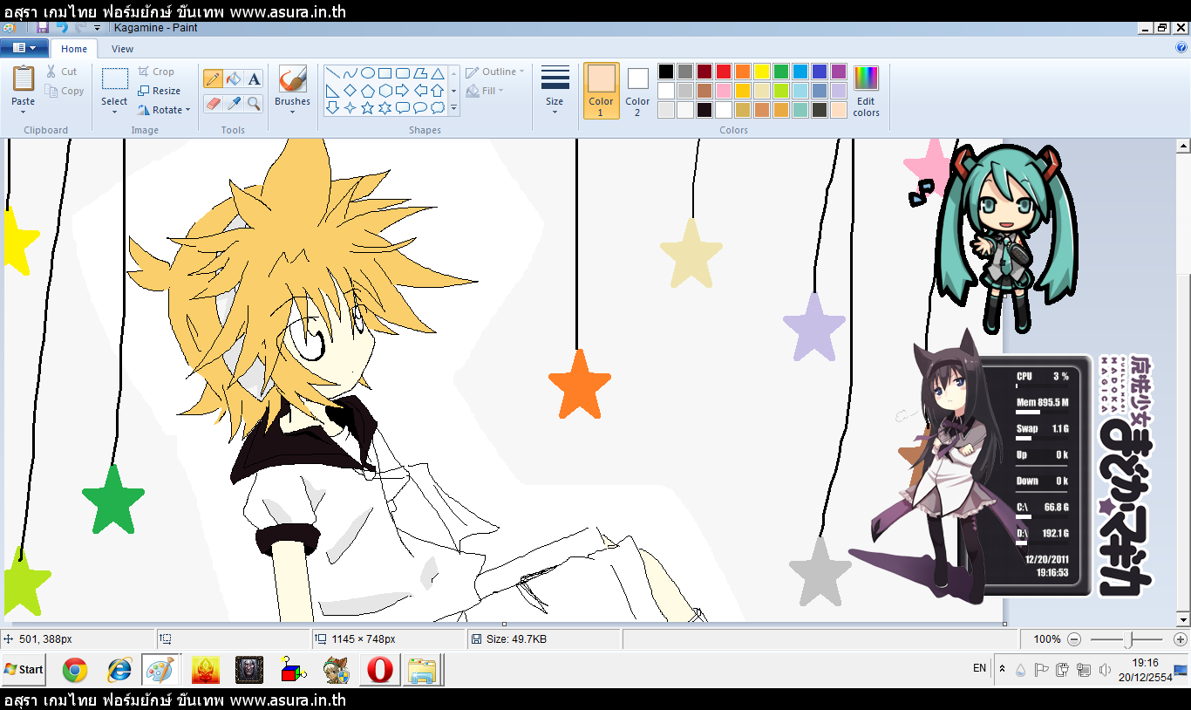
Task: Choose the Curve shape
Action: [350, 73]
